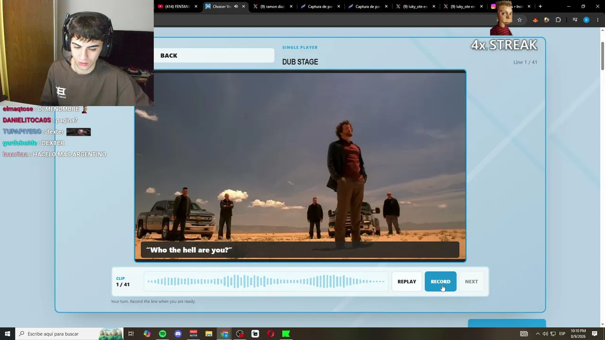Open Discord from the taskbar
Image resolution: width=605 pixels, height=340 pixels.
coord(178,334)
